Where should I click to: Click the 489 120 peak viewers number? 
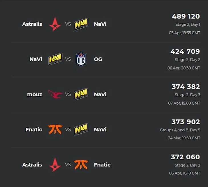click(x=186, y=16)
